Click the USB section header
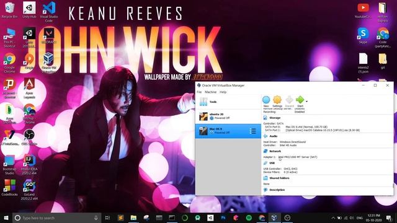This screenshot has width=397, height=223. (272, 163)
